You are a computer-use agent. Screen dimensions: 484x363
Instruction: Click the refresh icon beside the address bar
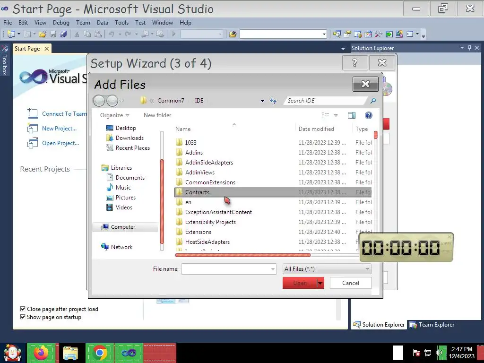pyautogui.click(x=273, y=101)
